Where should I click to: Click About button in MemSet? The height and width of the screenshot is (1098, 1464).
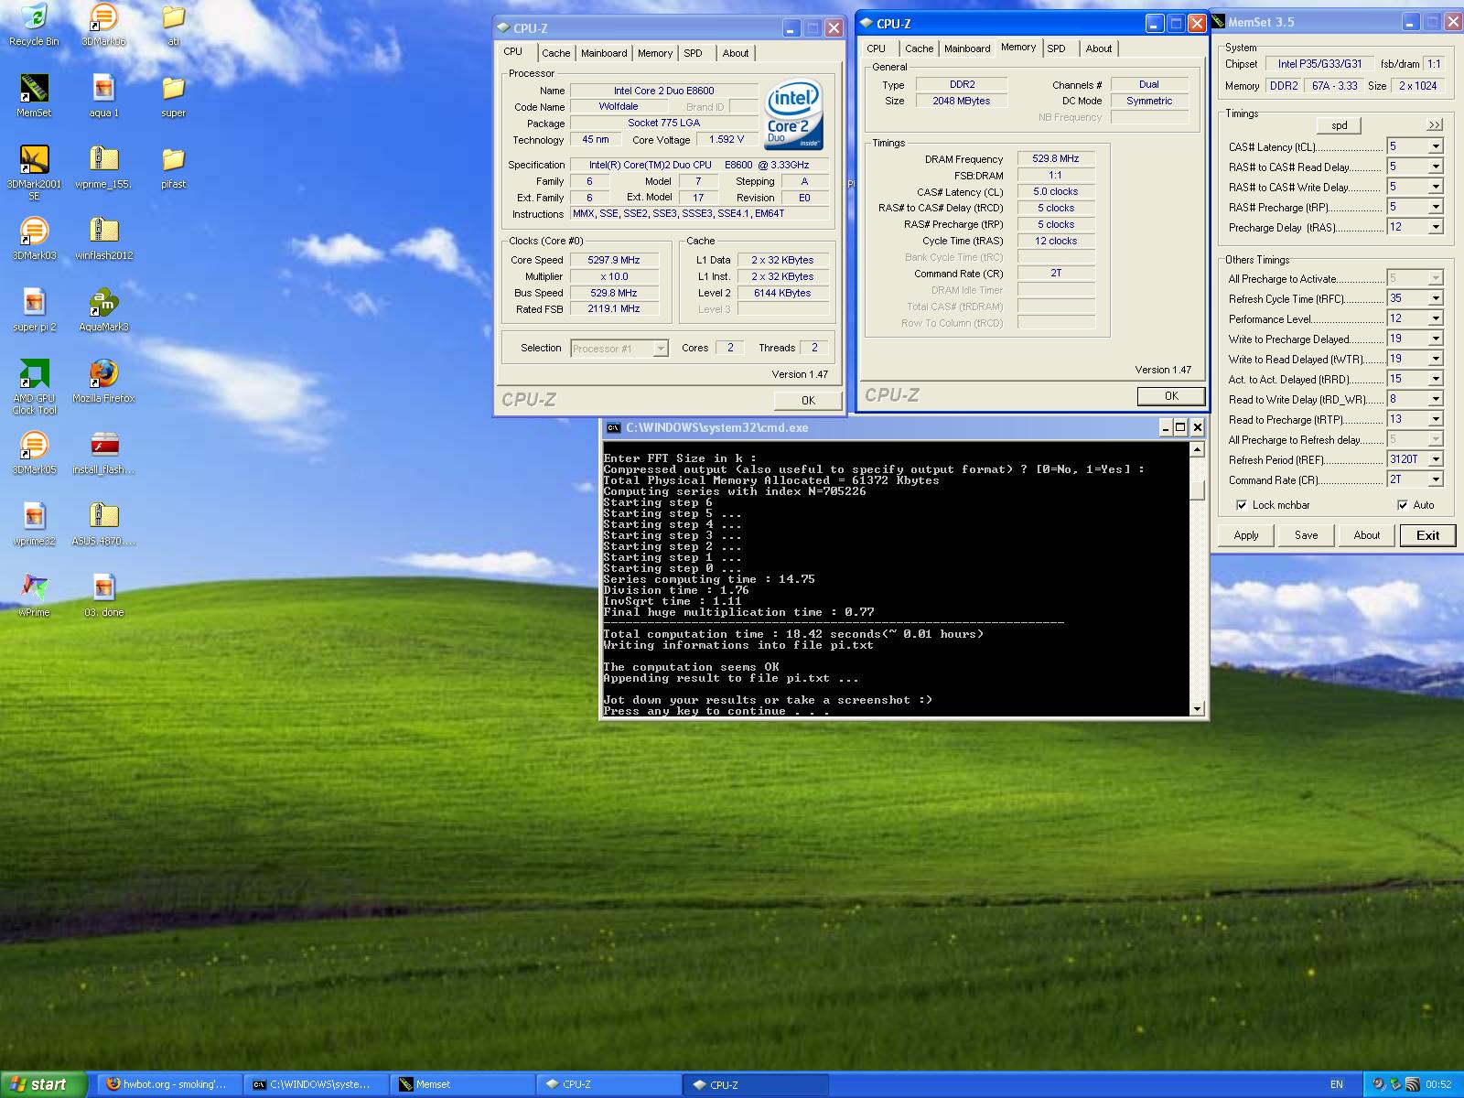click(x=1367, y=535)
